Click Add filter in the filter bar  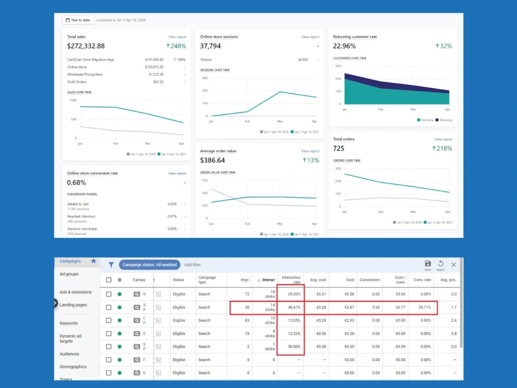coord(192,264)
